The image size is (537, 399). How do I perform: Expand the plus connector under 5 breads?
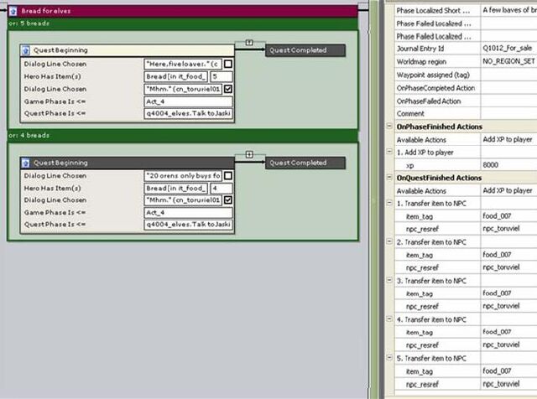249,43
